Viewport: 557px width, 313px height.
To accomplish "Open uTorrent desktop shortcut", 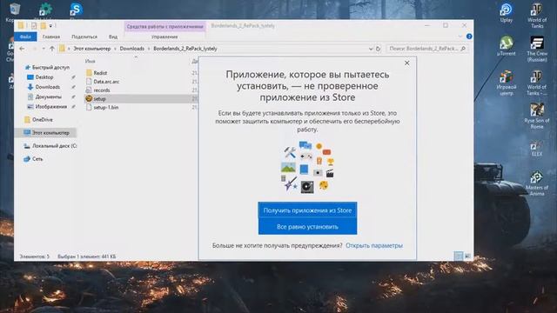I will pos(507,46).
